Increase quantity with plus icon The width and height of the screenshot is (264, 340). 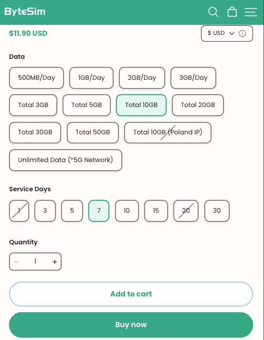point(54,262)
